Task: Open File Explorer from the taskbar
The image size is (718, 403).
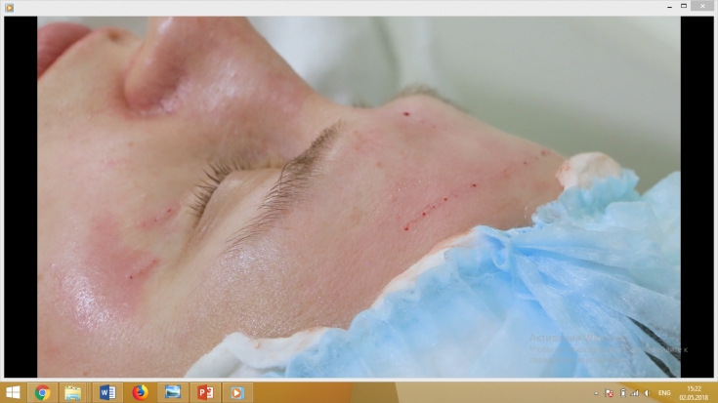Action: pos(73,392)
